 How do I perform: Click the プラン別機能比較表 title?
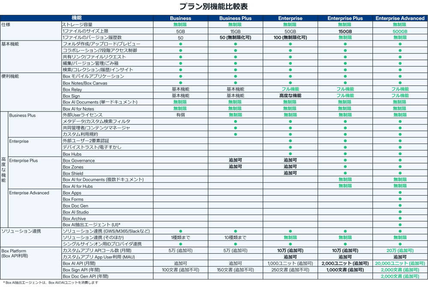click(213, 6)
